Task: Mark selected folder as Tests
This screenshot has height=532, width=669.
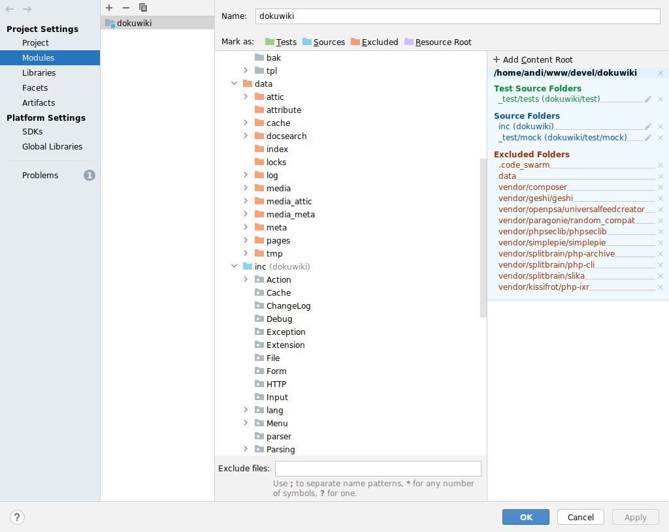Action: click(281, 42)
